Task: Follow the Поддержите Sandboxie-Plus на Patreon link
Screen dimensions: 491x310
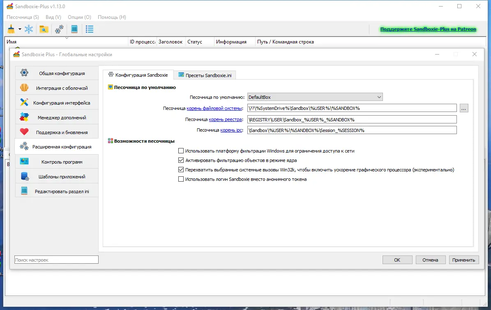Action: (428, 29)
